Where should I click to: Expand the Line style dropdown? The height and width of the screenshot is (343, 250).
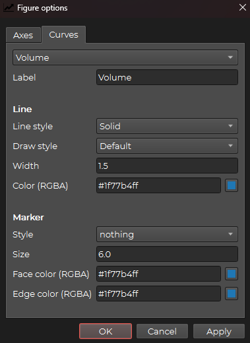point(167,126)
